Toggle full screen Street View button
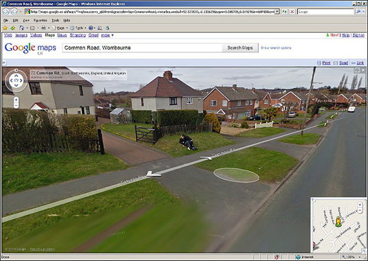Image resolution: width=368 pixels, height=261 pixels. point(357,70)
